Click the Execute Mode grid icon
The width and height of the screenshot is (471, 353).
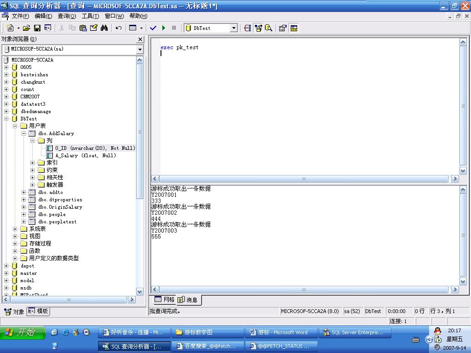click(x=133, y=28)
